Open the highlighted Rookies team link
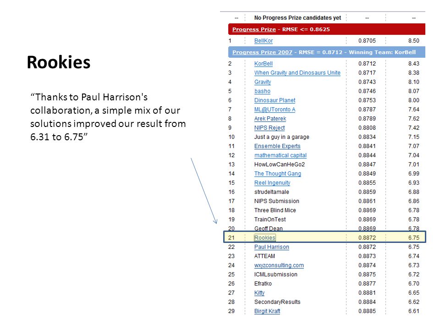 click(x=265, y=238)
